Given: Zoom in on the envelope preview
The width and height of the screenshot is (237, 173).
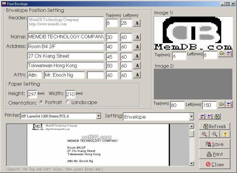Looking at the screenshot, I should [x=204, y=134].
